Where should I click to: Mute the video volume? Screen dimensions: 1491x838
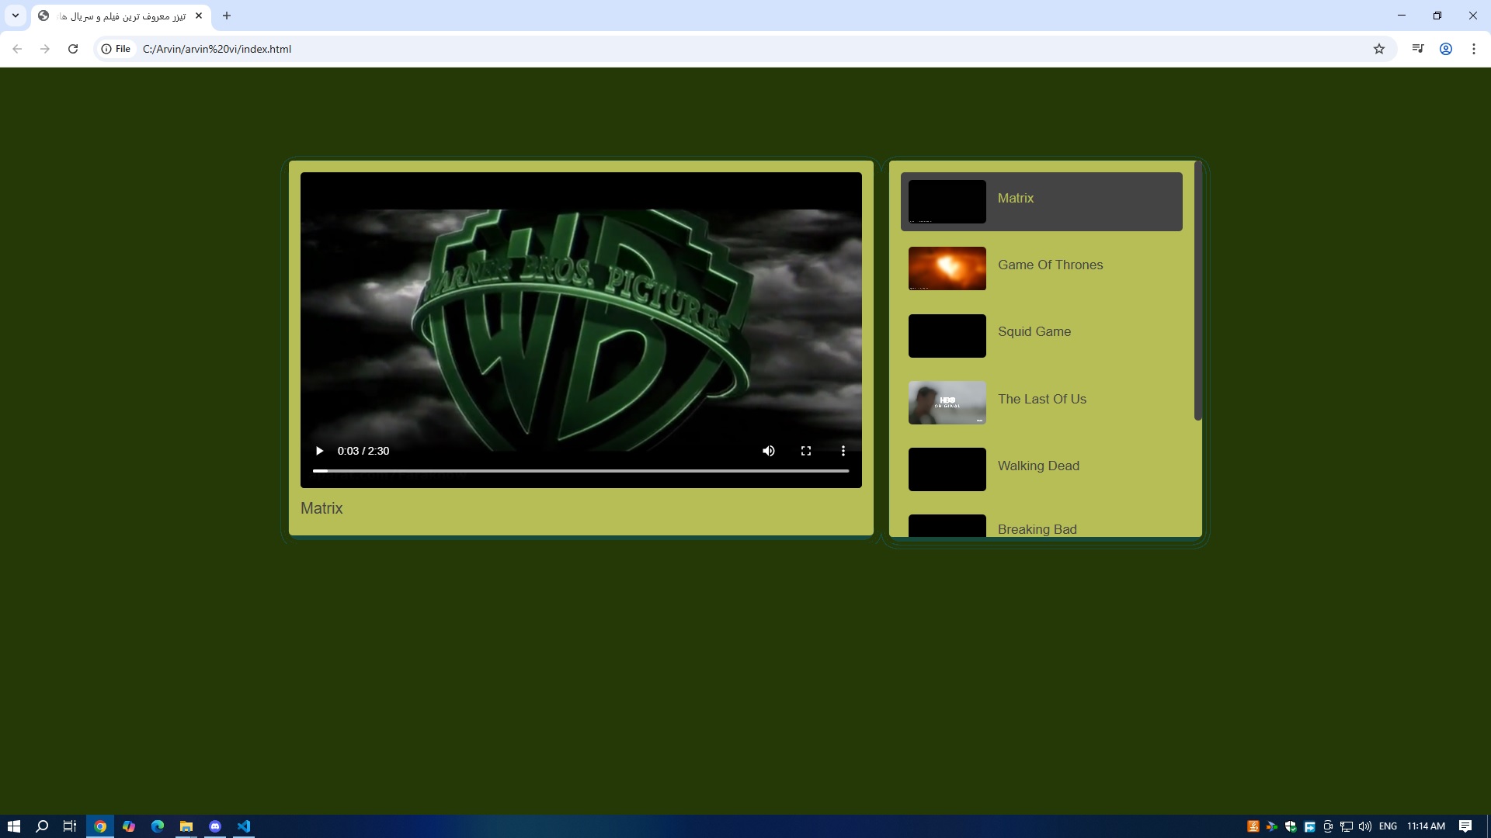point(768,451)
